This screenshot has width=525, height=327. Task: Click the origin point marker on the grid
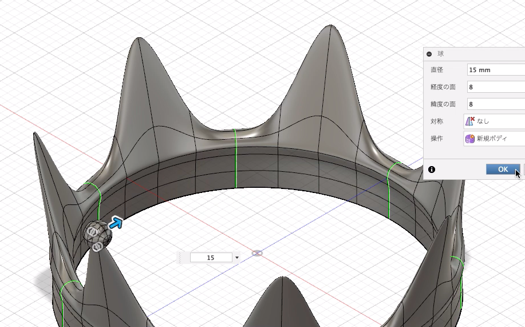click(x=257, y=253)
